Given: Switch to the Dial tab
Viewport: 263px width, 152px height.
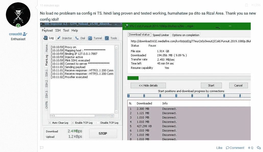Looking at the screenshot, I should 80,38.
